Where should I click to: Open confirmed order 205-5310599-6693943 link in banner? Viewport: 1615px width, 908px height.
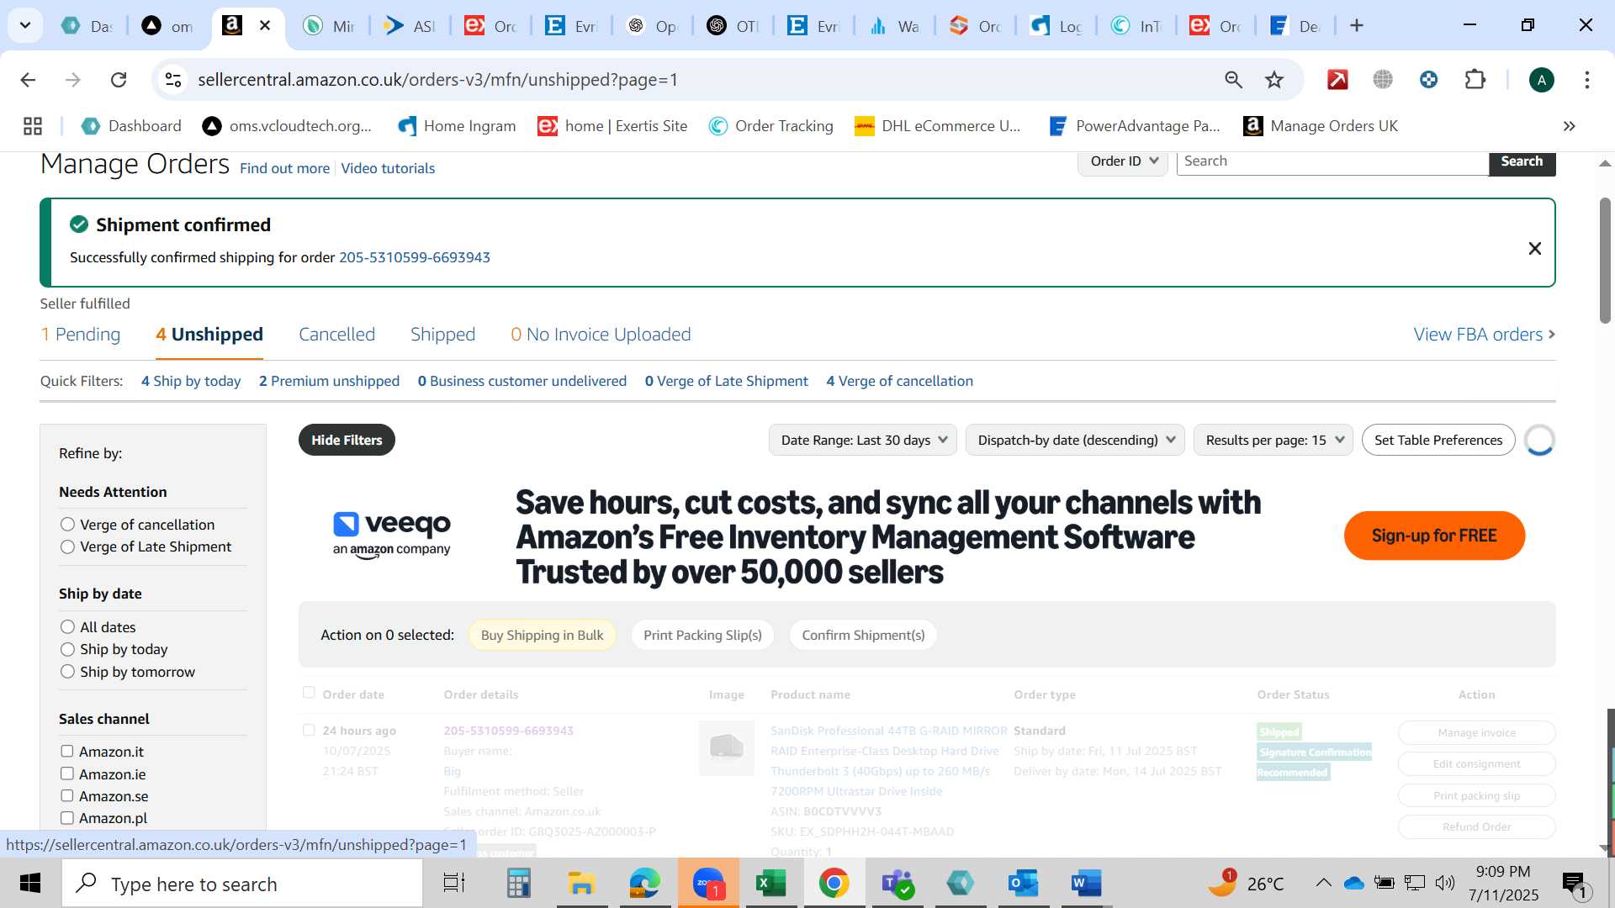pyautogui.click(x=415, y=257)
